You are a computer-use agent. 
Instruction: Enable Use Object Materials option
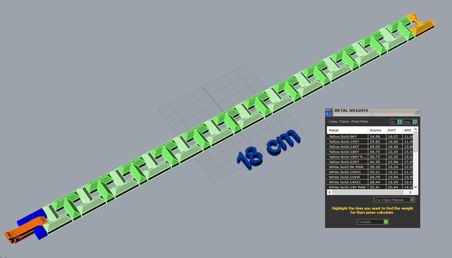coord(394,200)
